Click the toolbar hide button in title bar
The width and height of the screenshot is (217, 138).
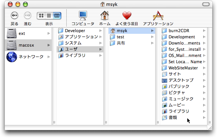pyautogui.click(x=209, y=4)
